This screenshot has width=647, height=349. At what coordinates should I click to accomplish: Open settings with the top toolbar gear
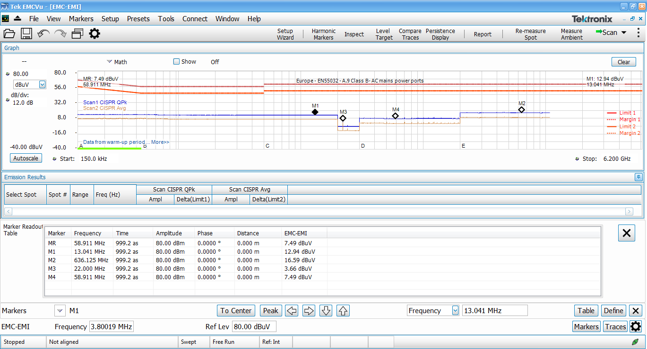(95, 33)
